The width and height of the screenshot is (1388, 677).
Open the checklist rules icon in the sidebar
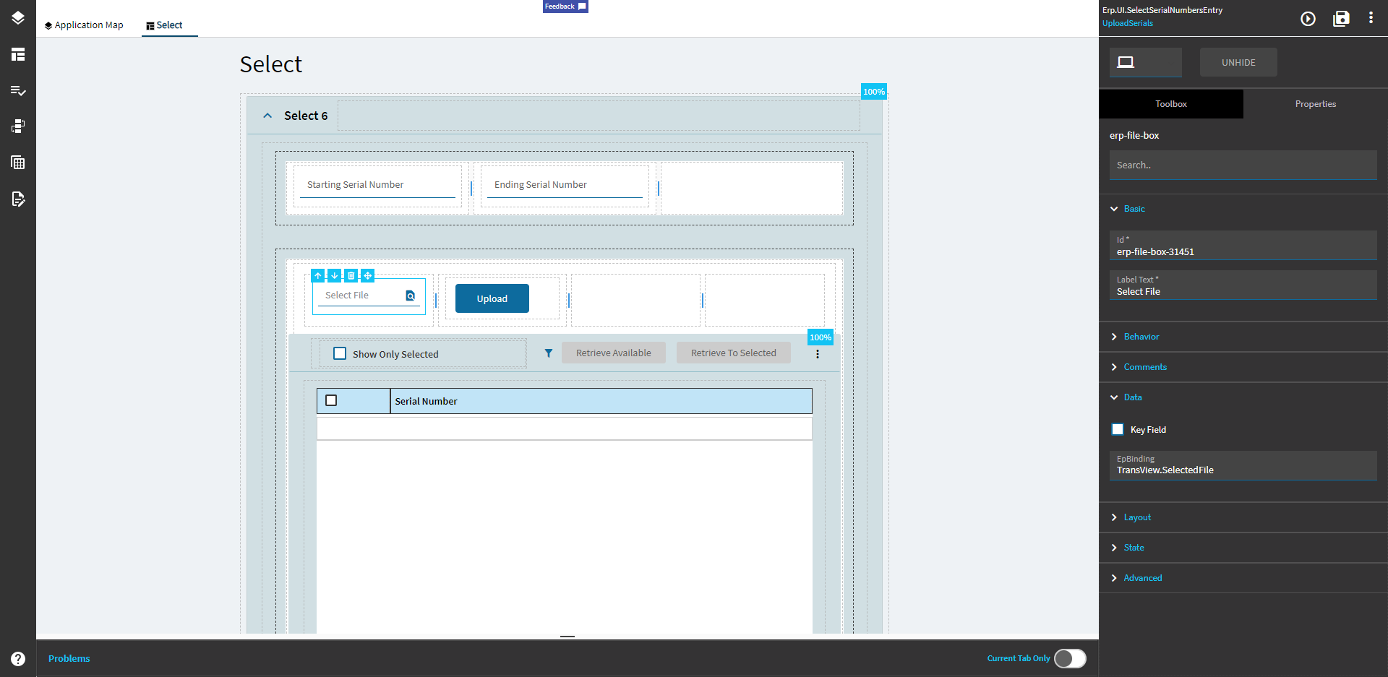coord(18,90)
